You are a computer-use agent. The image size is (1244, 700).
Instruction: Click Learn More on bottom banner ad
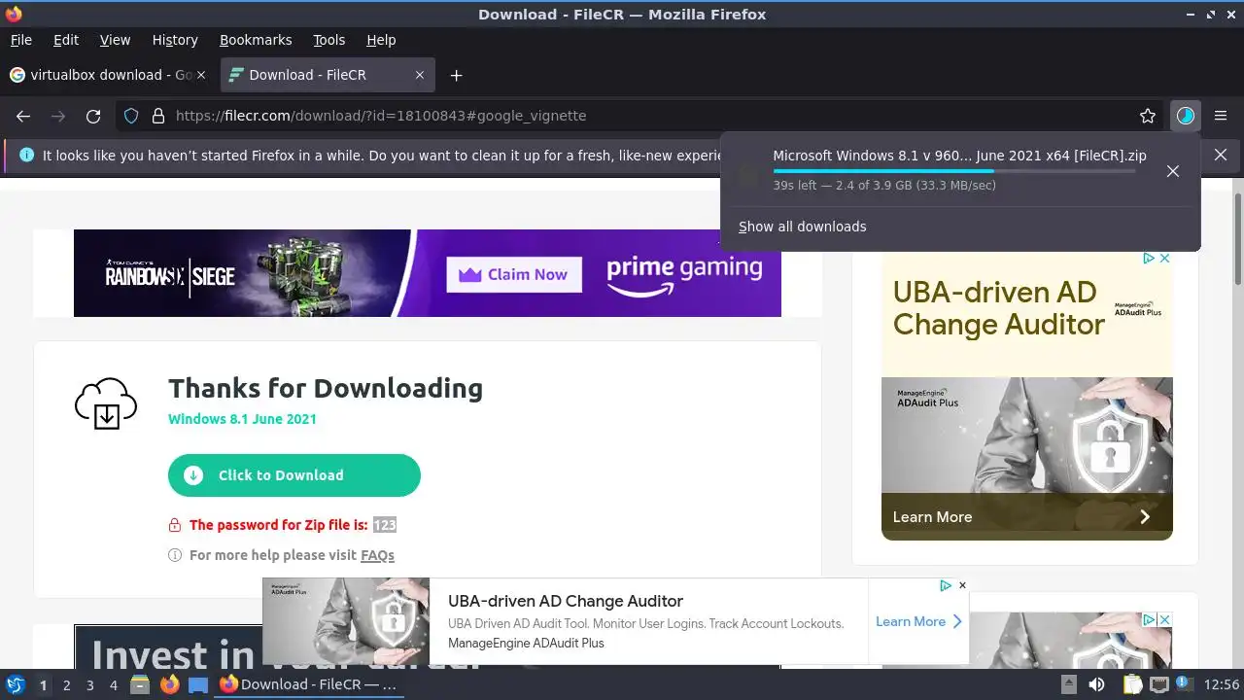[918, 621]
